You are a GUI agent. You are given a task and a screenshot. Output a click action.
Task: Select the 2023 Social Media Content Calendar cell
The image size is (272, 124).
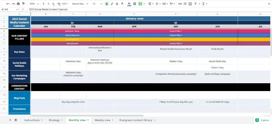pos(19,22)
